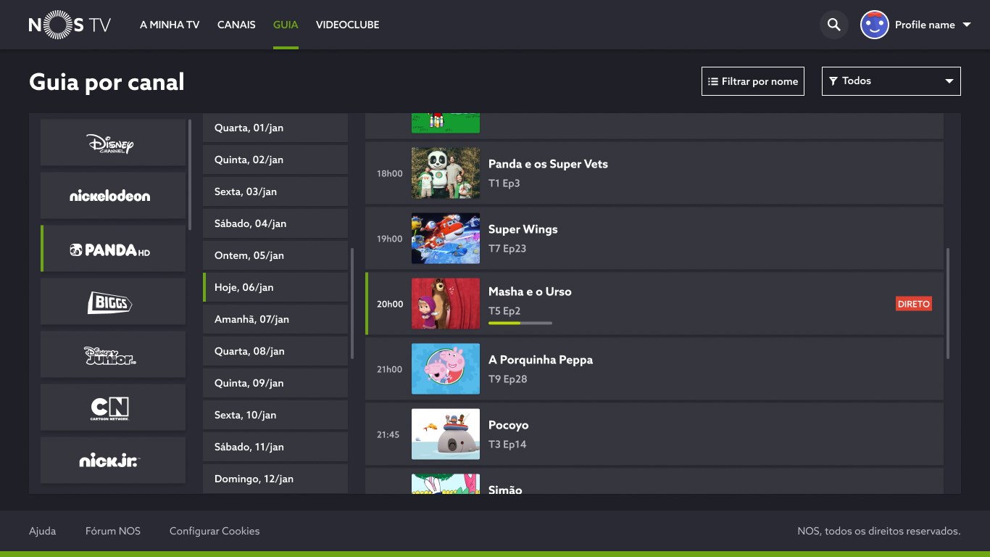This screenshot has height=557, width=990.
Task: Open the Masha e o Urso thumbnail
Action: [x=446, y=304]
